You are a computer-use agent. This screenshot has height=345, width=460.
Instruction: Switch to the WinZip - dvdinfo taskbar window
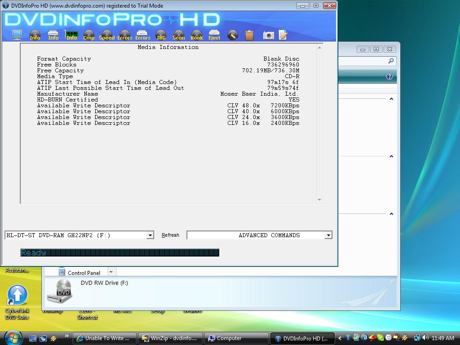click(x=170, y=338)
